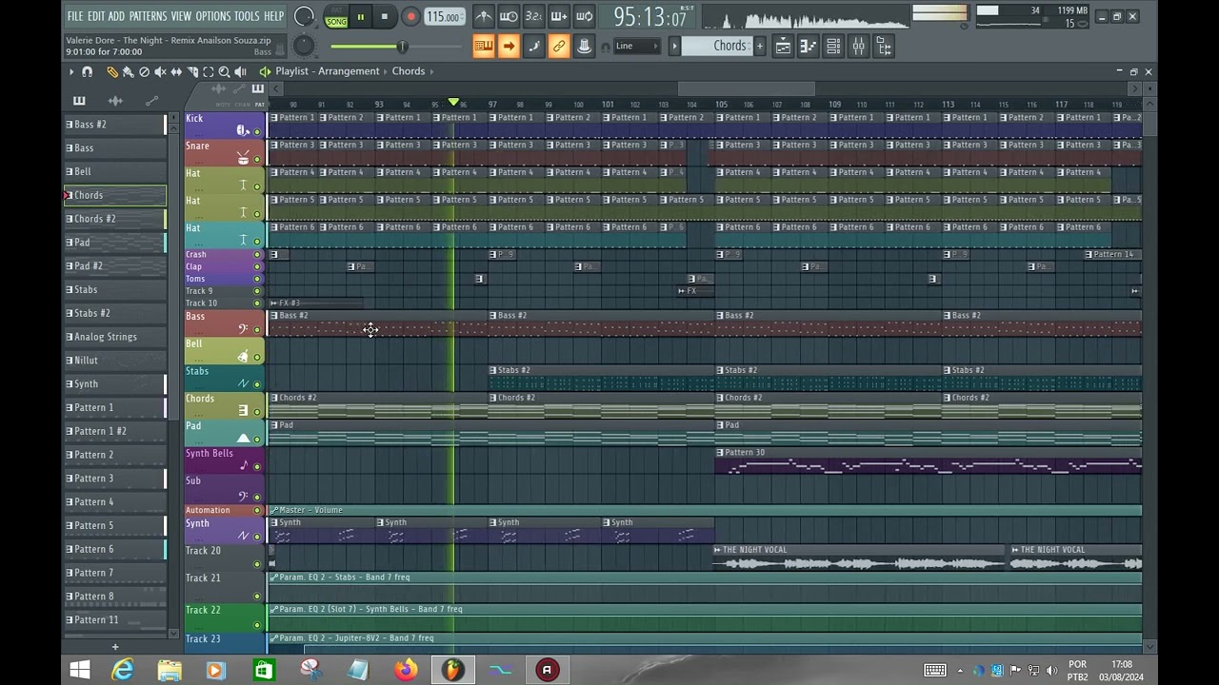Open the OPTIONS menu
1219x685 pixels.
pyautogui.click(x=213, y=16)
